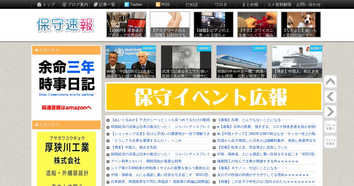
Task: Click the house icon beside トップ
Action: point(39,4)
